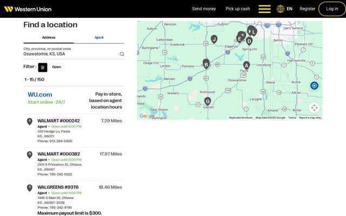
Task: Select map marker D near Spring Hill
Action: pyautogui.click(x=249, y=41)
